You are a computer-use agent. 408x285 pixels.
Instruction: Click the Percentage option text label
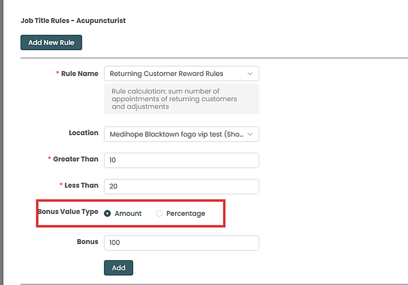coord(185,213)
